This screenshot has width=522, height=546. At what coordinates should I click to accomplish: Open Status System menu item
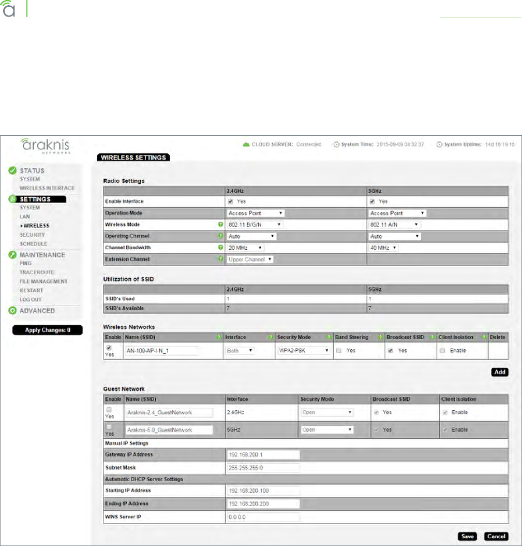click(x=30, y=179)
